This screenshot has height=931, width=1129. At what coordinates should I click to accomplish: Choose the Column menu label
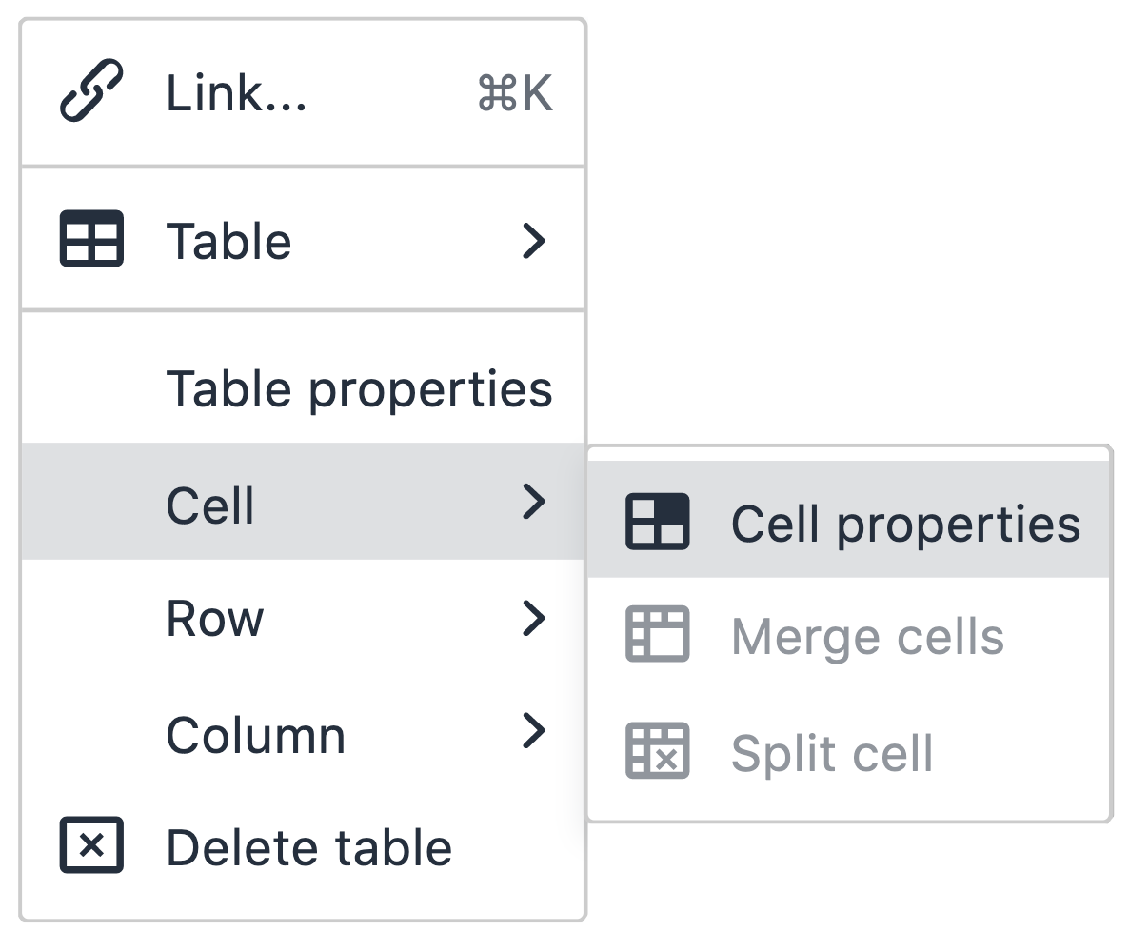256,735
